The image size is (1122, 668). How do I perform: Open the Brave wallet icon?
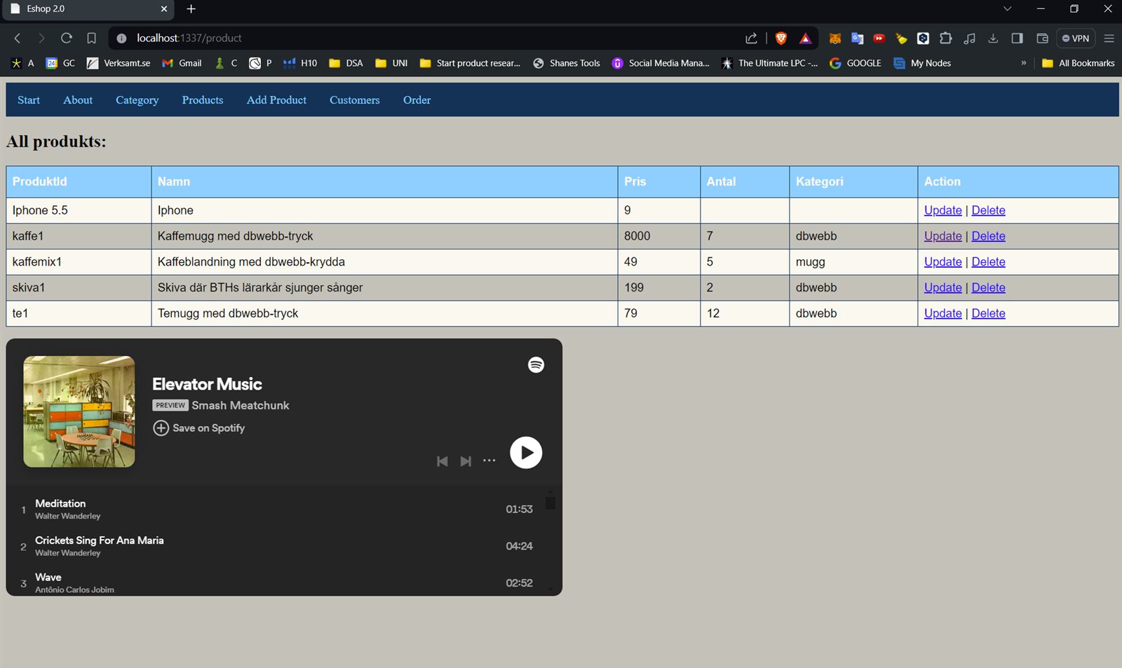tap(1042, 38)
